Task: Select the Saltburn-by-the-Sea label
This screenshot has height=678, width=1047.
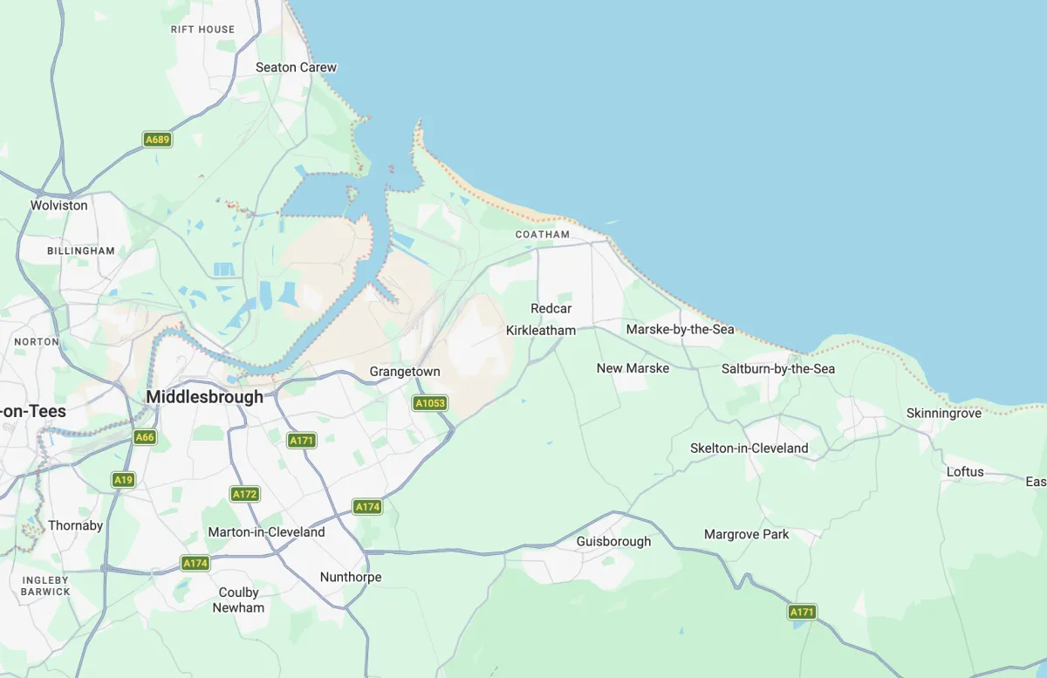Action: (778, 369)
